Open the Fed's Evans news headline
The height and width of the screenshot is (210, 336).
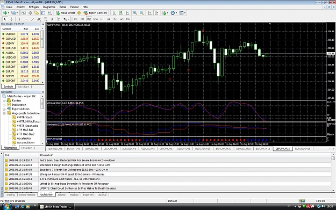77,161
